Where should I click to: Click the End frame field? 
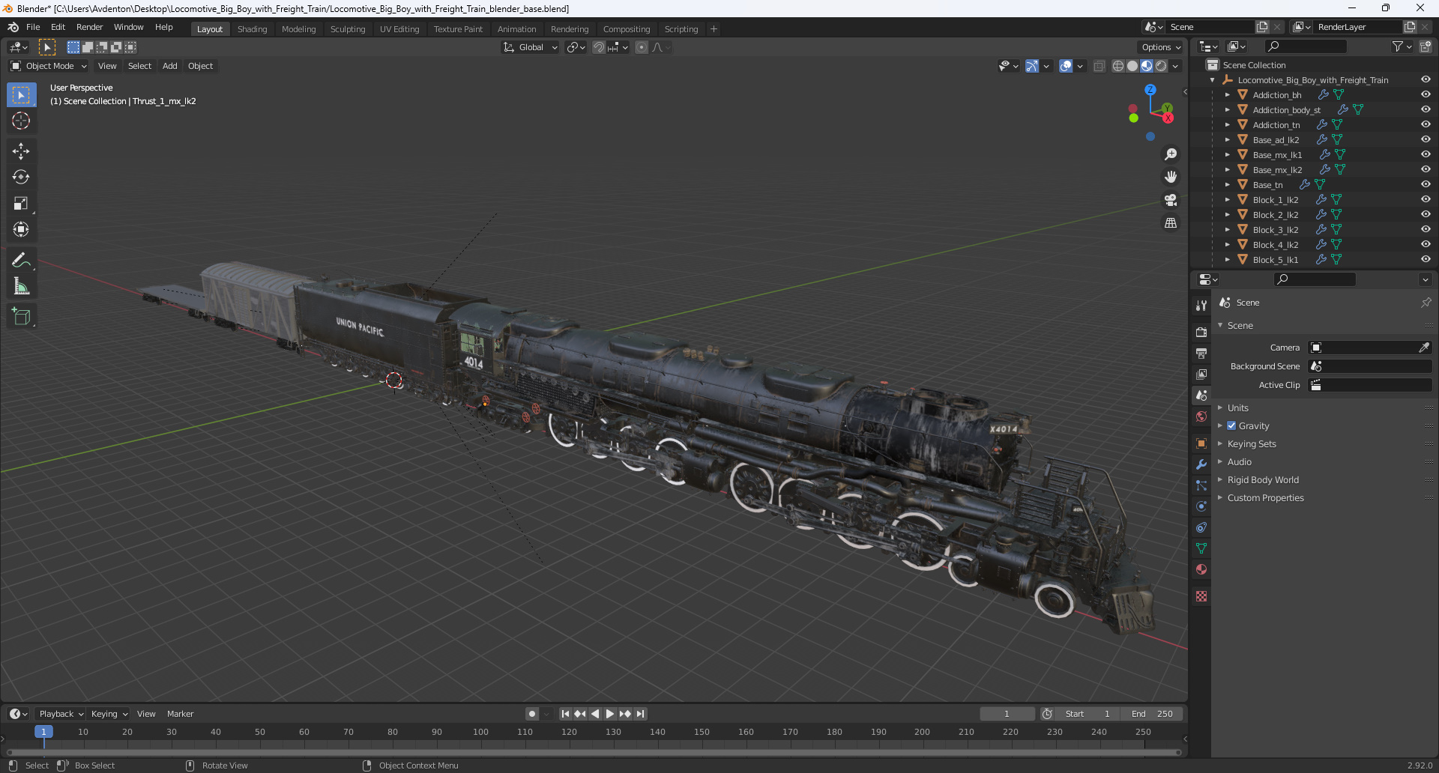[x=1151, y=714]
